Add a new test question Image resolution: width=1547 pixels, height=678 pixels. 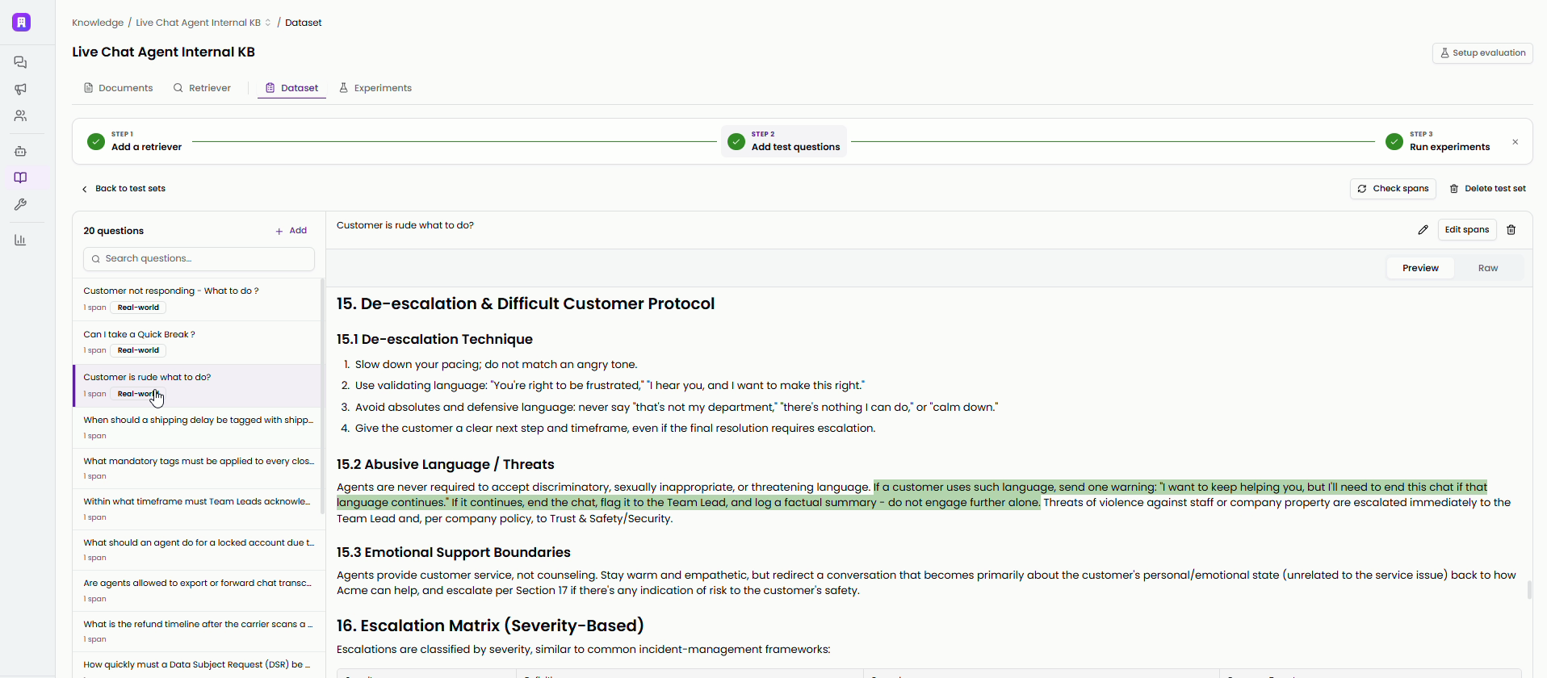pyautogui.click(x=291, y=231)
